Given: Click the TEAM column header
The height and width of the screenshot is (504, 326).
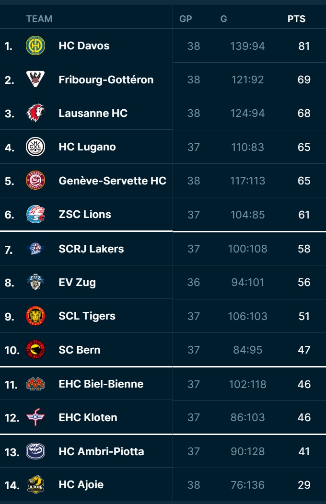Looking at the screenshot, I should tap(39, 19).
